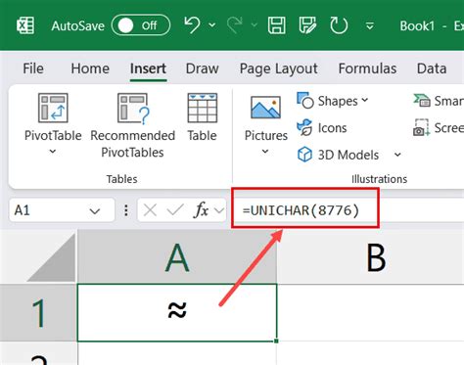Click the circular Repeat icon
The height and width of the screenshot is (365, 464).
click(339, 25)
